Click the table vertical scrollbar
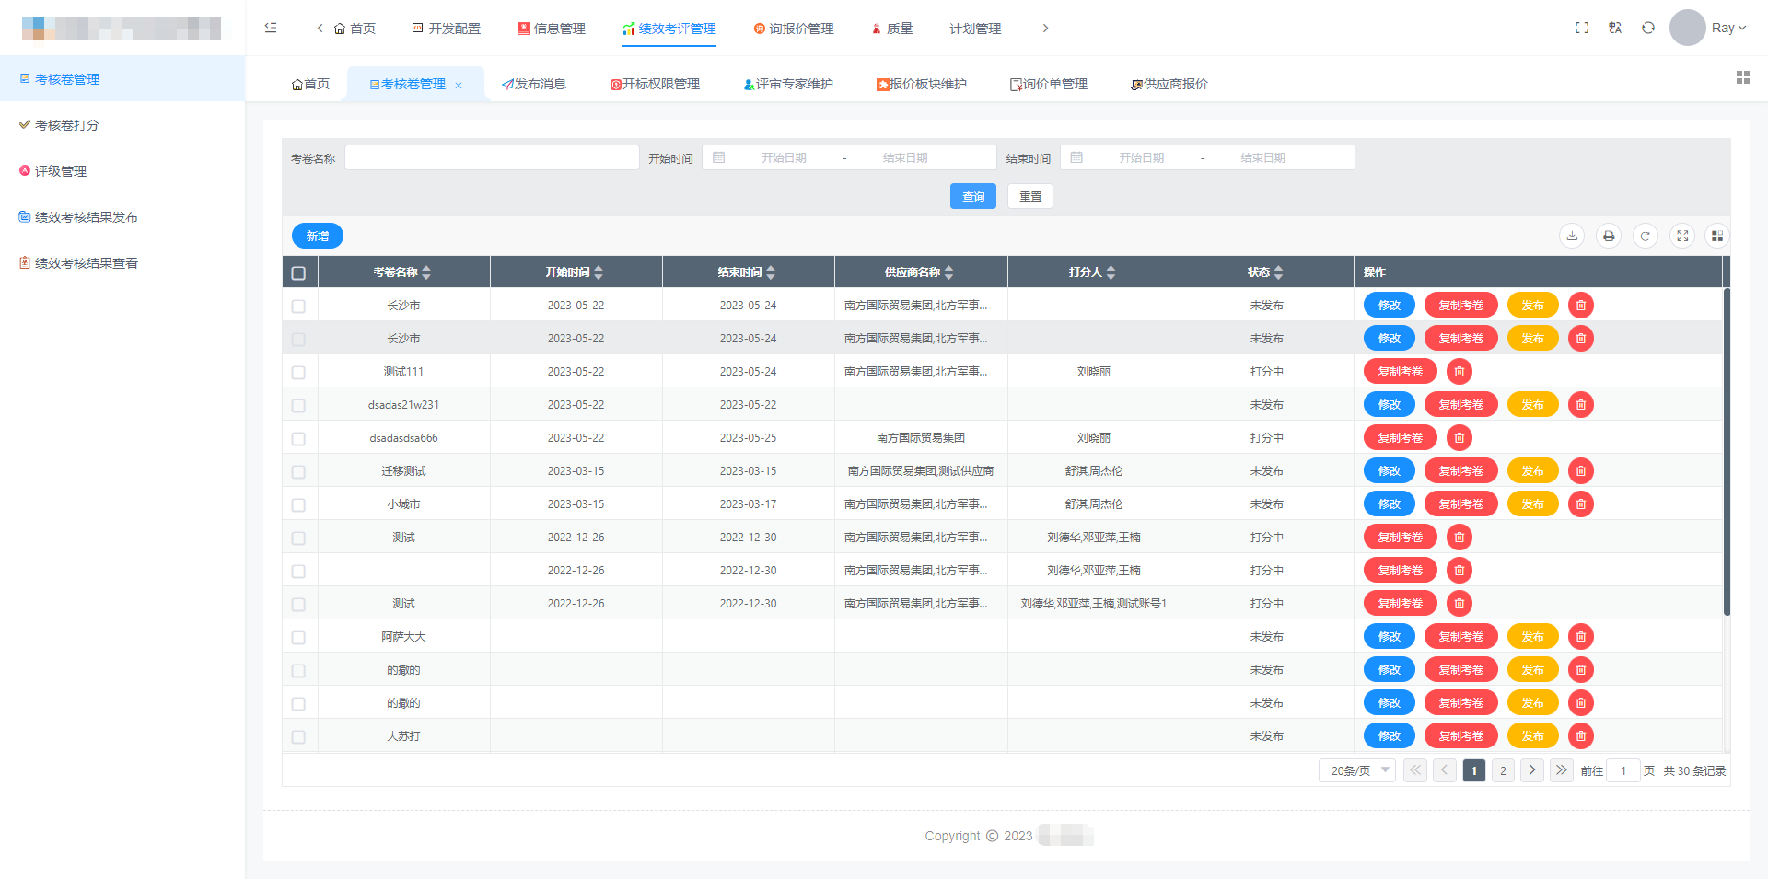 click(1727, 451)
